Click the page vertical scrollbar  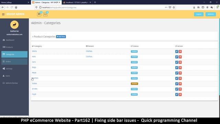pos(219,57)
